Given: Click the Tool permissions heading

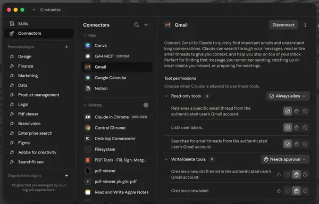Looking at the screenshot, I should pos(180,78).
